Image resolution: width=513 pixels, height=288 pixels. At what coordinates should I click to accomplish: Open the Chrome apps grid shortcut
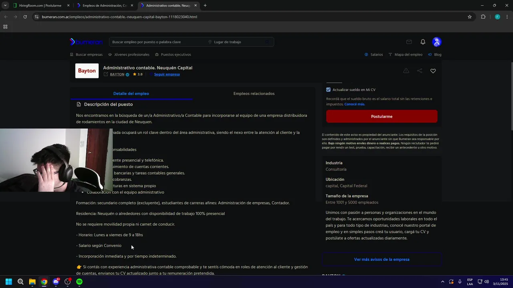(5, 27)
